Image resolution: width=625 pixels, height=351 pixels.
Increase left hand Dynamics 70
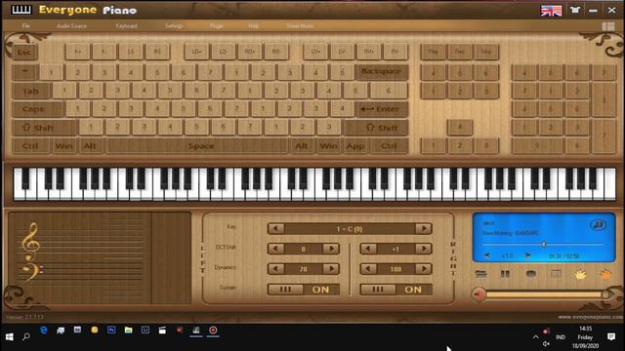pos(331,269)
